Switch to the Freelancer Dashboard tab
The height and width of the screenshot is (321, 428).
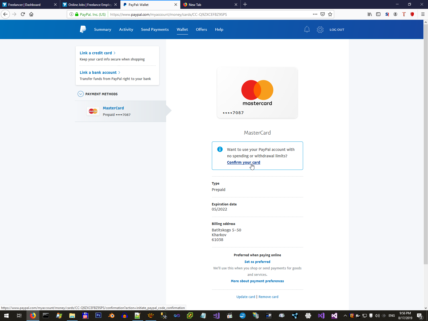[29, 5]
